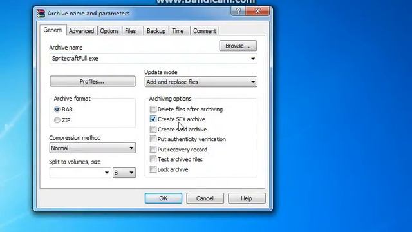Viewport: 412px width, 232px height.
Task: Open the Comment tab
Action: [x=205, y=31]
